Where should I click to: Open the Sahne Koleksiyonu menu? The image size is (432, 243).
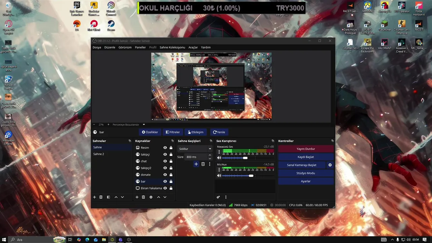point(172,47)
